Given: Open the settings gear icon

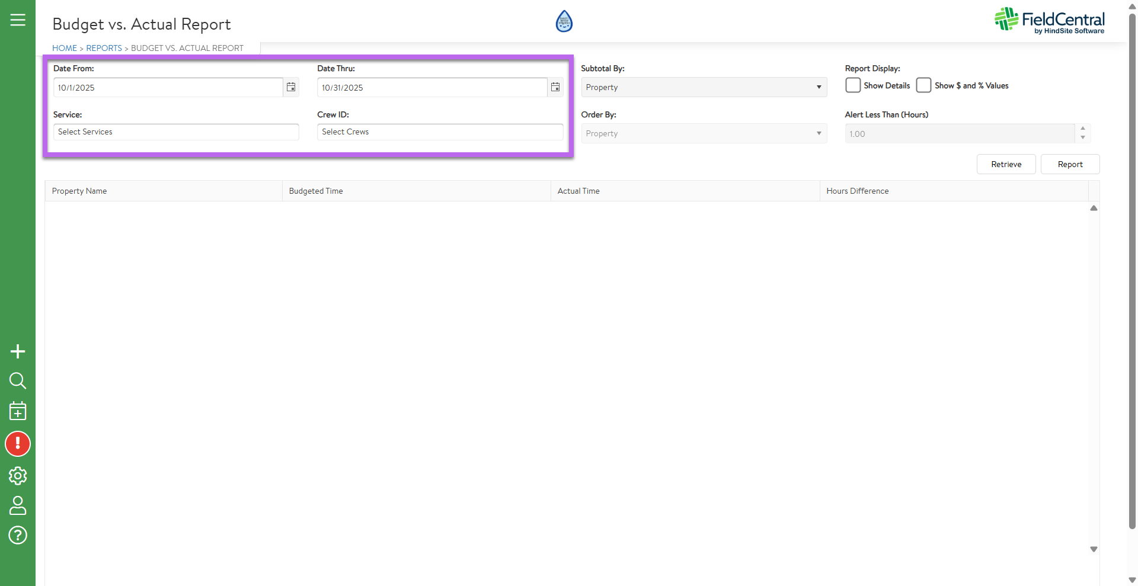Looking at the screenshot, I should pos(18,475).
